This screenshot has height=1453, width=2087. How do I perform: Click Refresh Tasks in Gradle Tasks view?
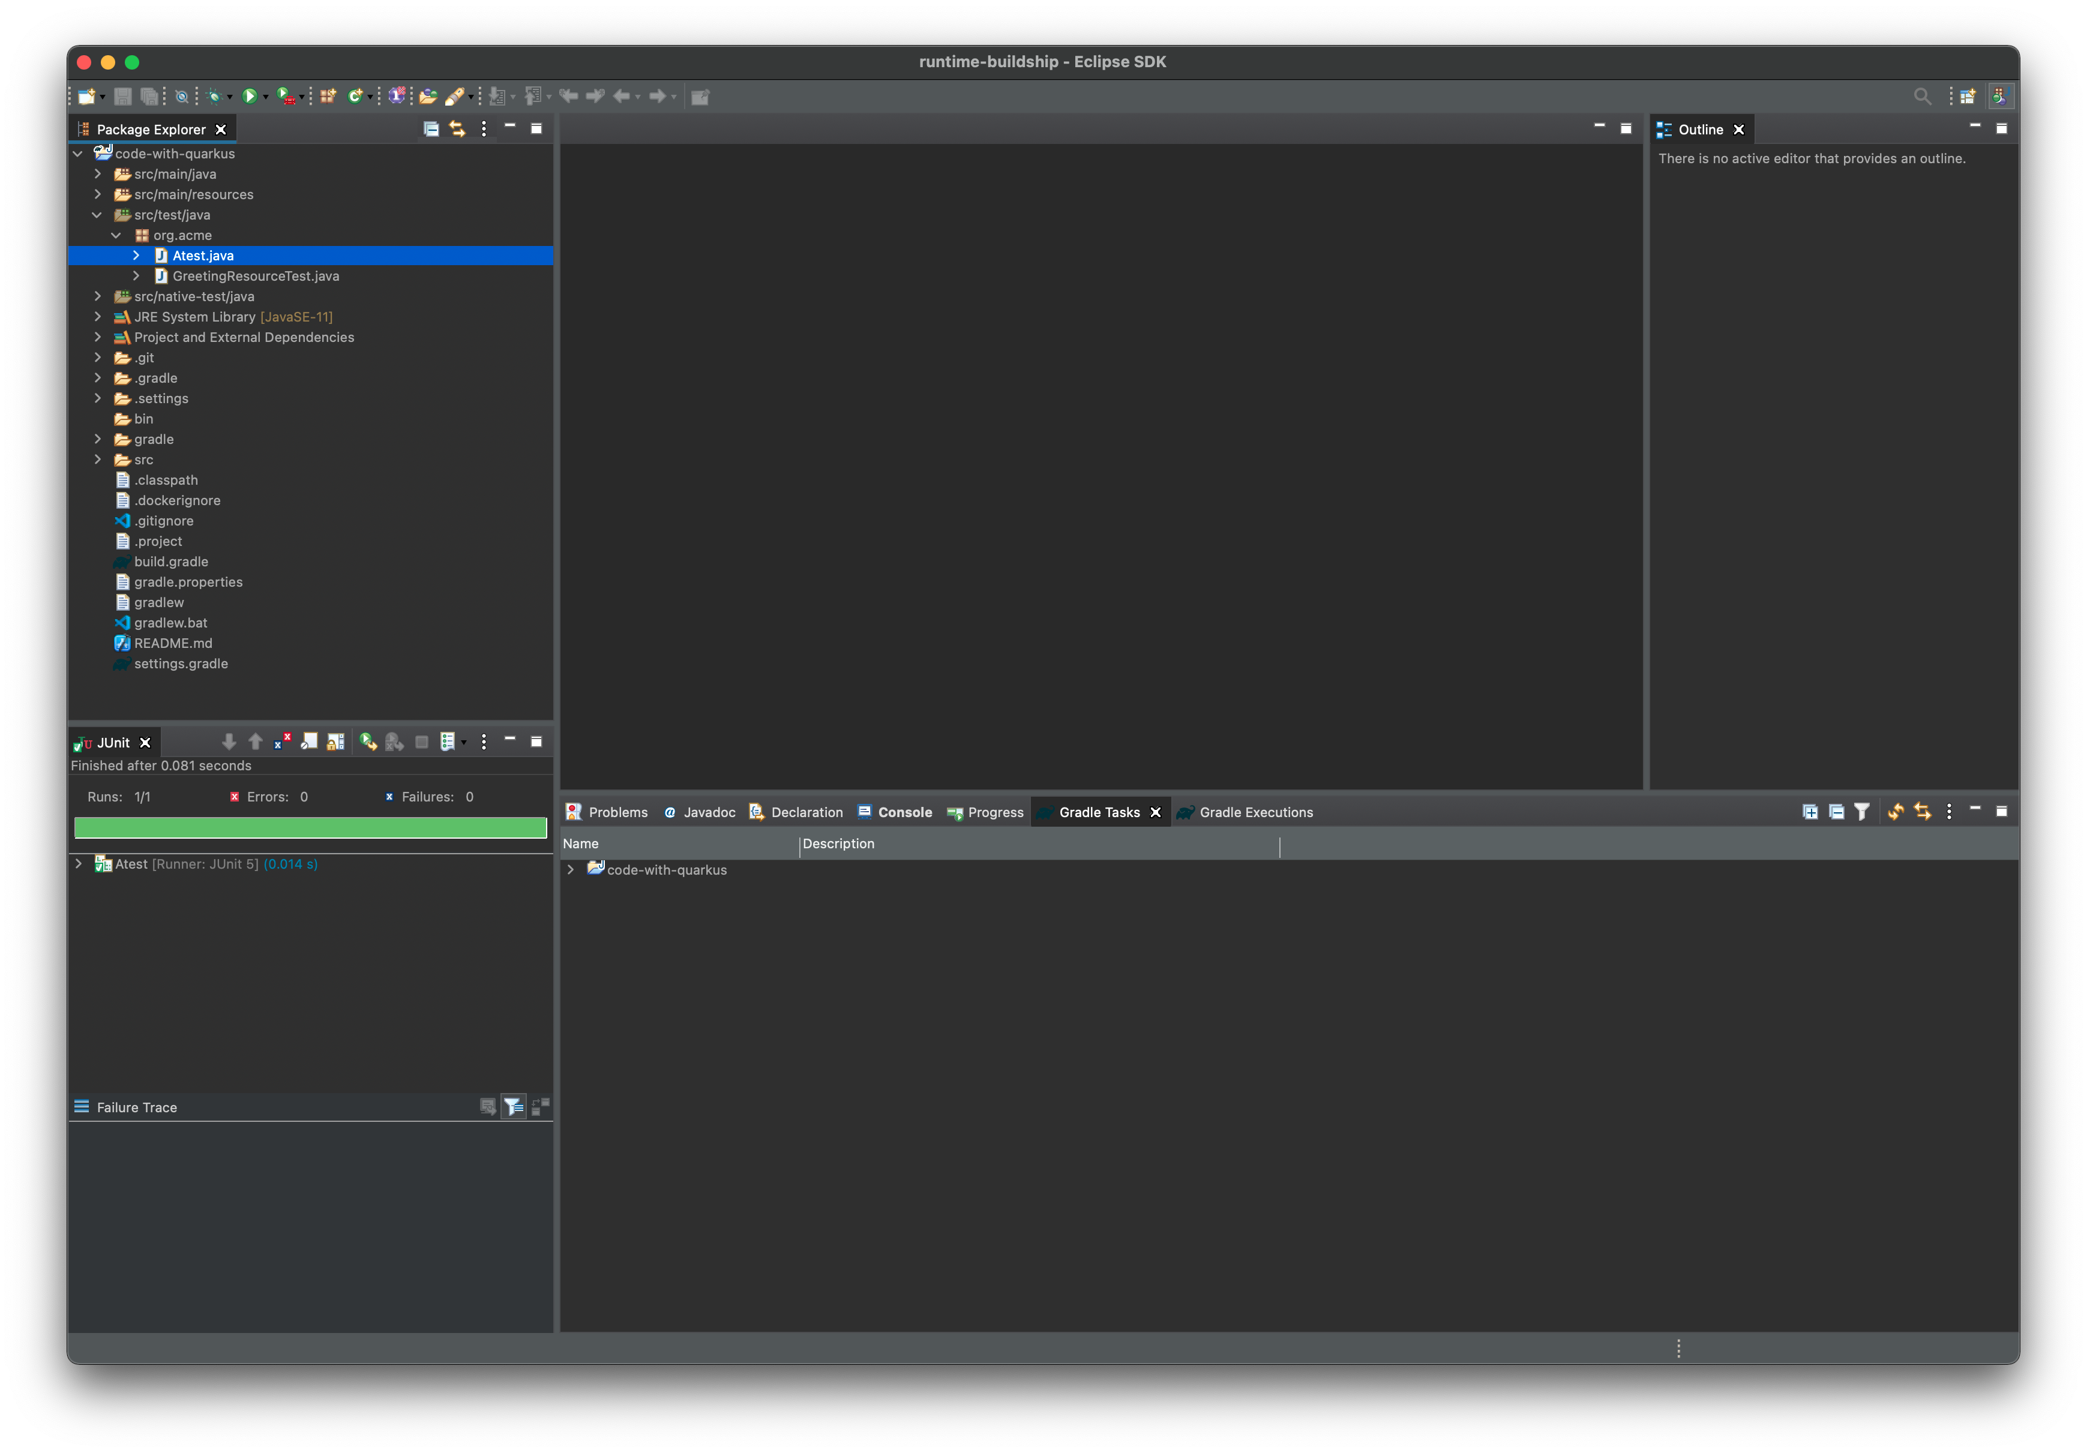[x=1895, y=812]
